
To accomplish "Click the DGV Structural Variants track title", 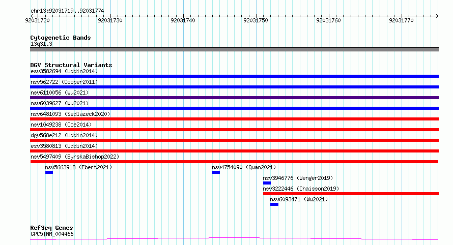I will coord(71,65).
